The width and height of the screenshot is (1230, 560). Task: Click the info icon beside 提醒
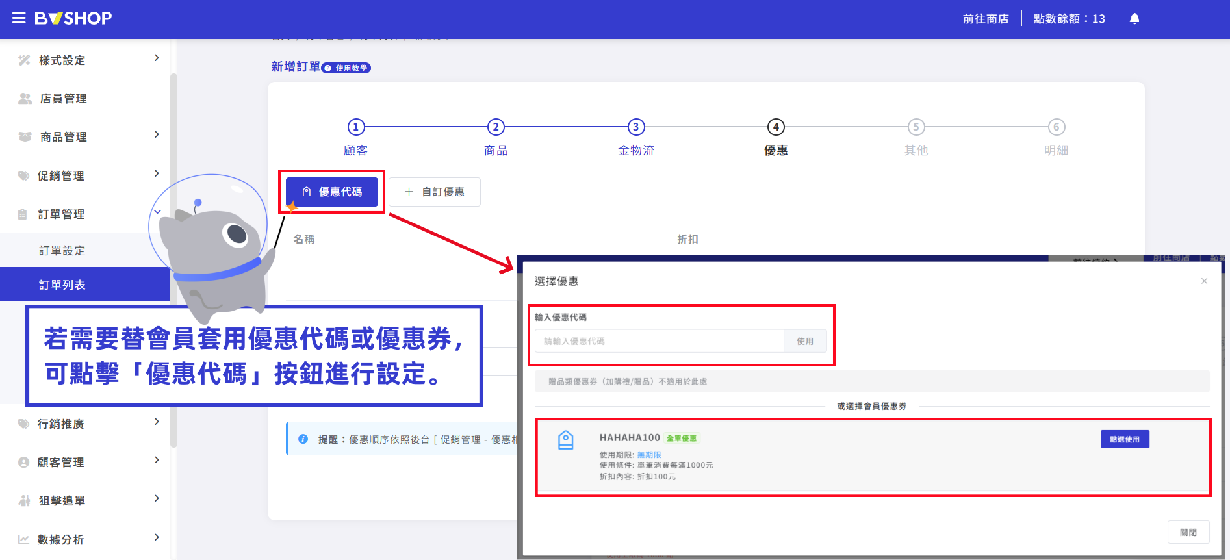tap(303, 439)
